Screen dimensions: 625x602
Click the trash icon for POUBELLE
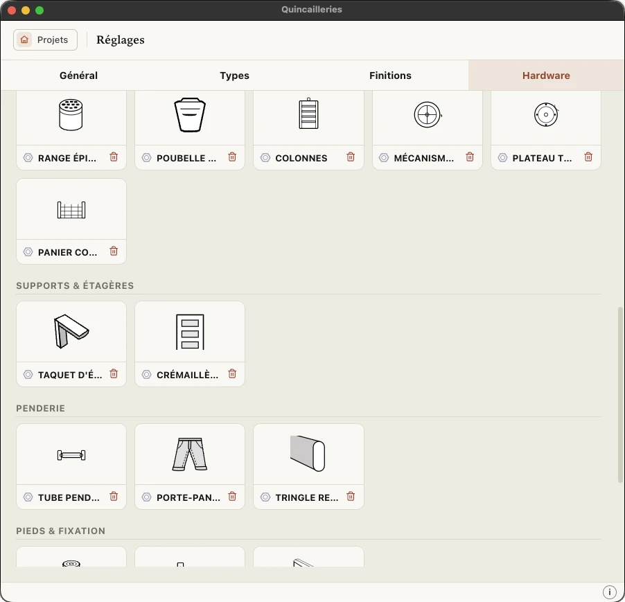pyautogui.click(x=232, y=157)
